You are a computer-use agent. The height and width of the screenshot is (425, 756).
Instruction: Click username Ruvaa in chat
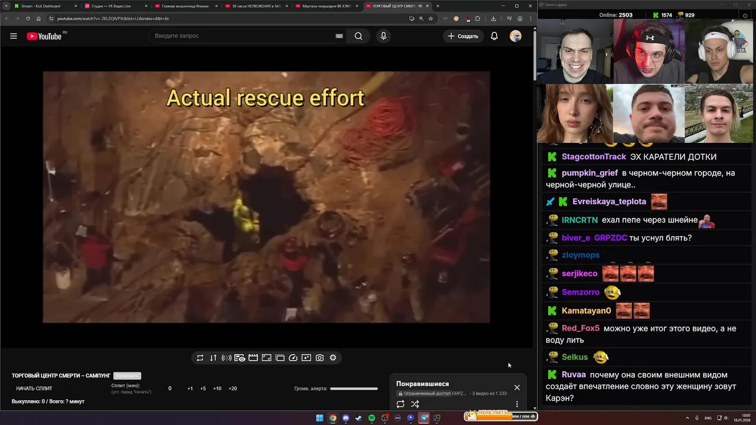573,375
